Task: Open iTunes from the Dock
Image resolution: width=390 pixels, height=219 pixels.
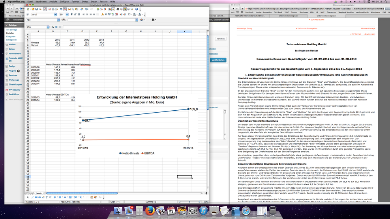Action: (x=203, y=211)
